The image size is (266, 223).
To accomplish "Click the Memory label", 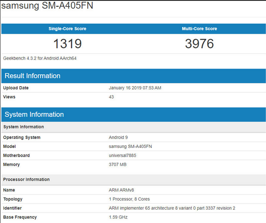I will click(11, 164).
